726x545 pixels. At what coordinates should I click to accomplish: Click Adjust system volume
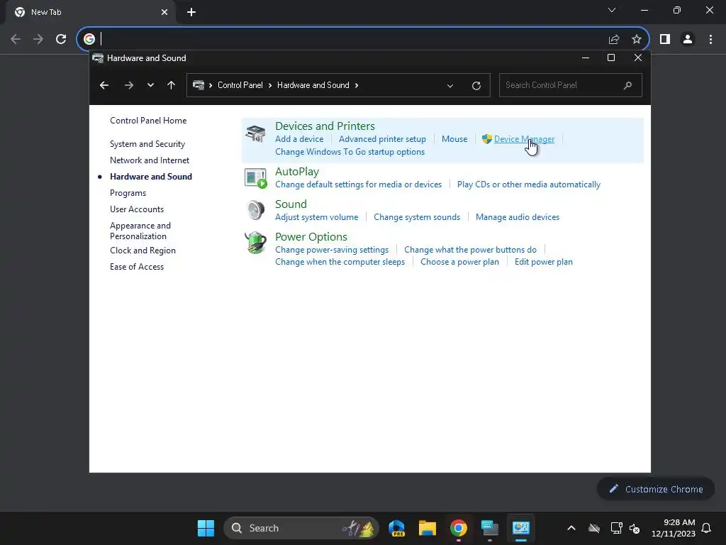(317, 217)
